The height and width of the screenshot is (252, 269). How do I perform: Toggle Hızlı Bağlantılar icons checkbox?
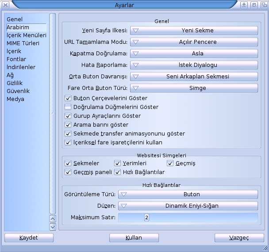(118, 172)
